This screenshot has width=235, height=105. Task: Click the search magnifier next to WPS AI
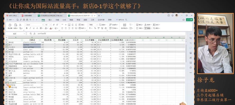pos(126,20)
